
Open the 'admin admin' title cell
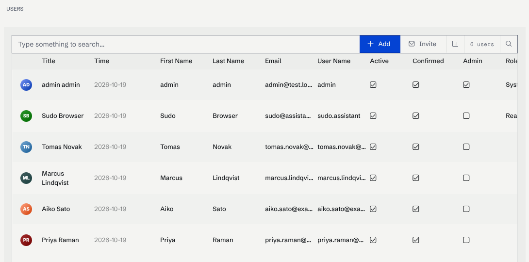[61, 85]
